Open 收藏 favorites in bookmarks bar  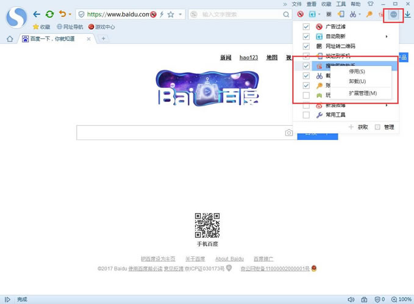41,27
